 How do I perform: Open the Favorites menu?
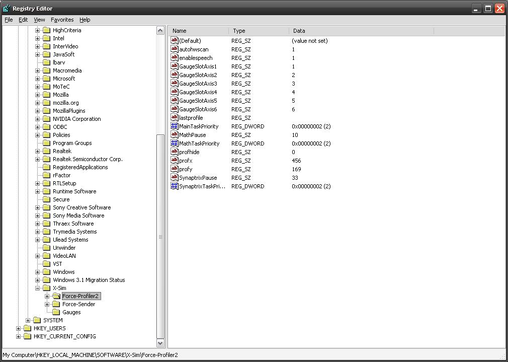[x=62, y=20]
